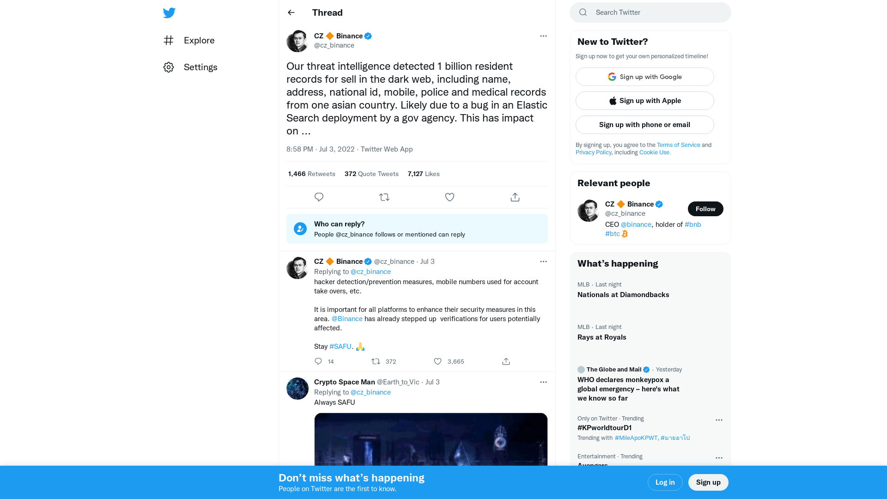Reply to CZ's tweet using the comment icon
This screenshot has height=499, width=887.
click(319, 197)
